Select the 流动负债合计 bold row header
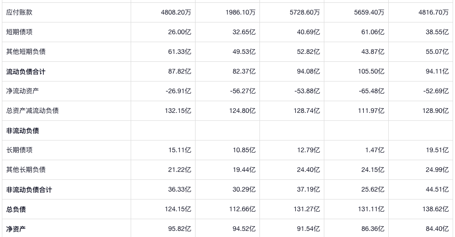 pyautogui.click(x=26, y=72)
